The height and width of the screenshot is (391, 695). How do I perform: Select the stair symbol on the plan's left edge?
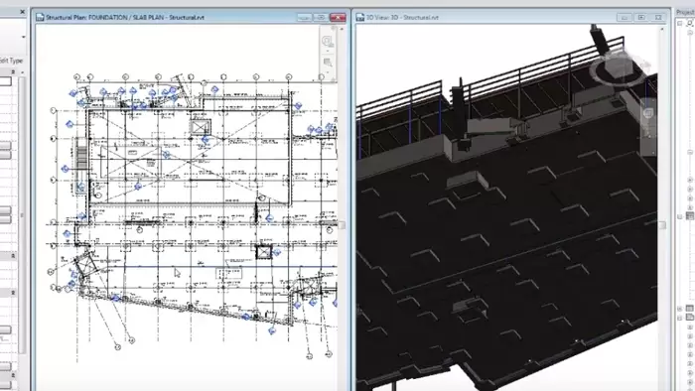click(81, 157)
